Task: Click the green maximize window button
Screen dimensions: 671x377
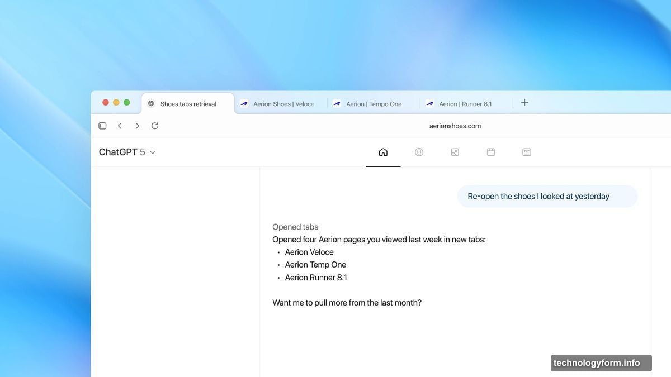Action: [x=127, y=102]
